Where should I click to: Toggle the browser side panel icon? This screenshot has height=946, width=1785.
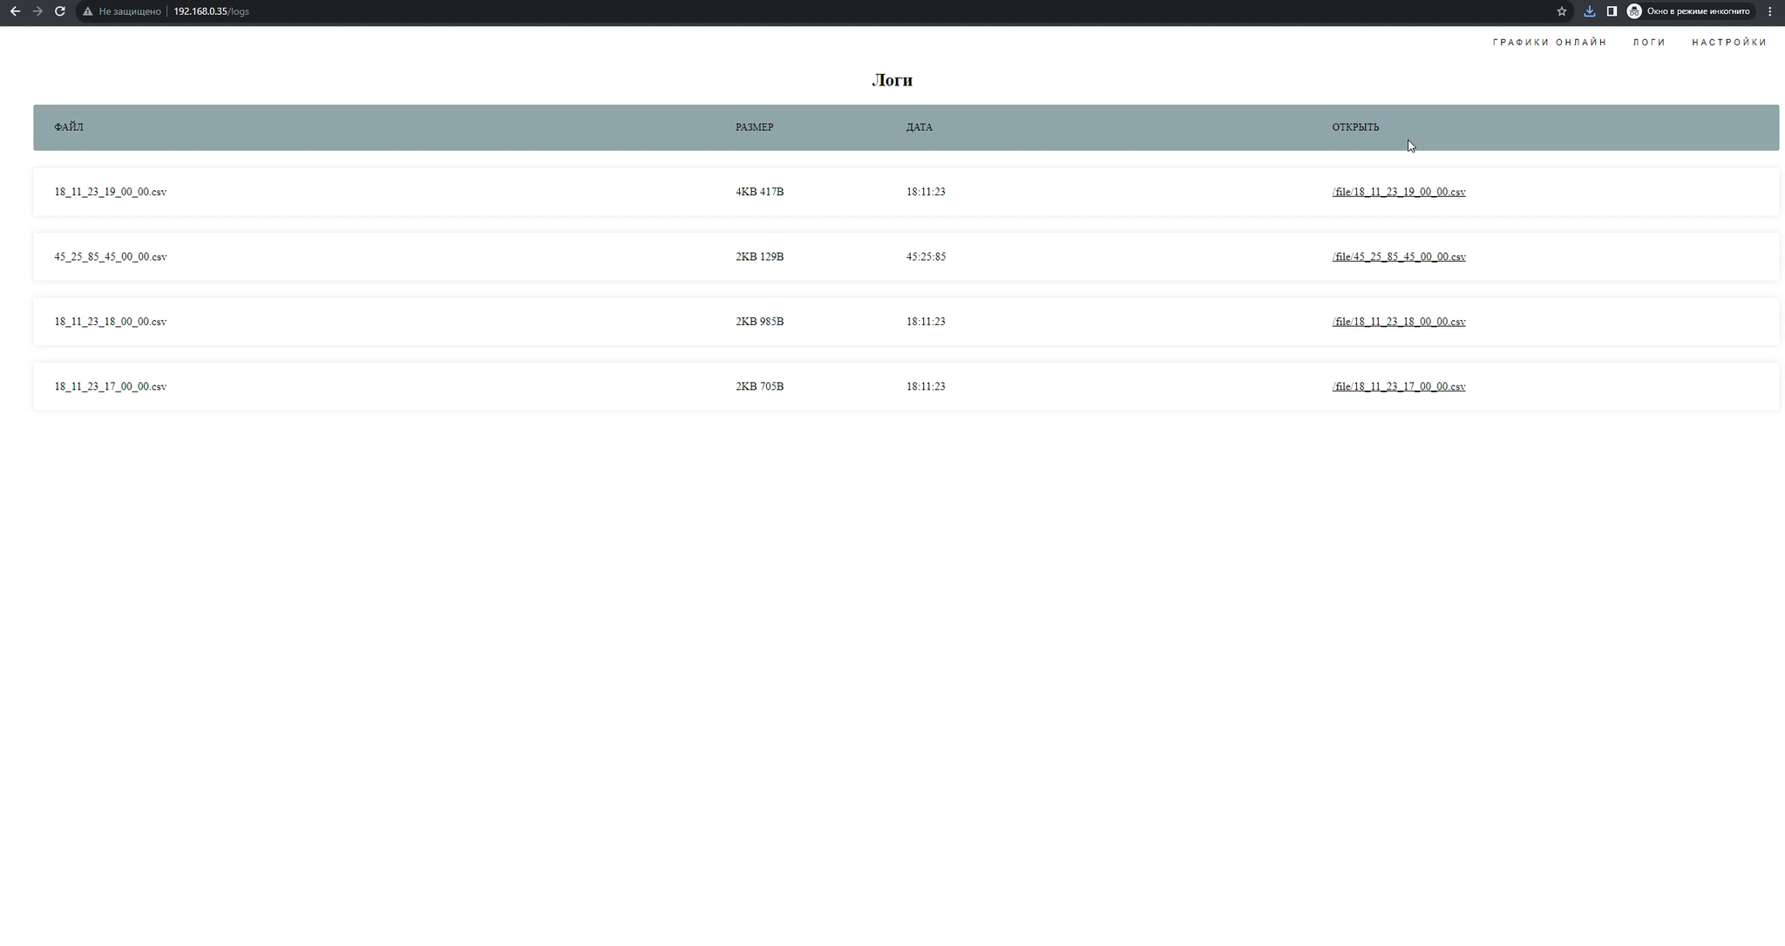(x=1612, y=11)
